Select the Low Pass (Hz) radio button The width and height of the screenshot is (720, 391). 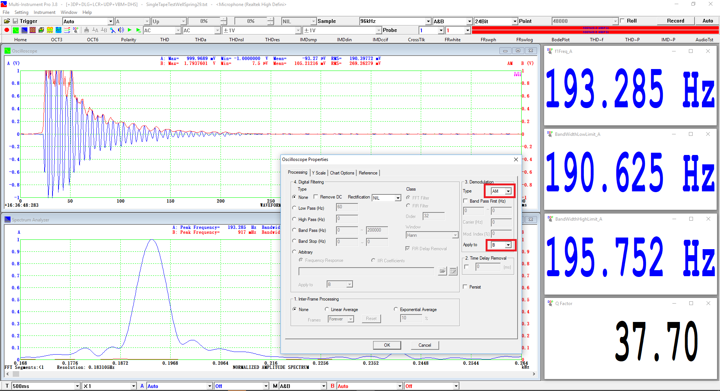(295, 208)
